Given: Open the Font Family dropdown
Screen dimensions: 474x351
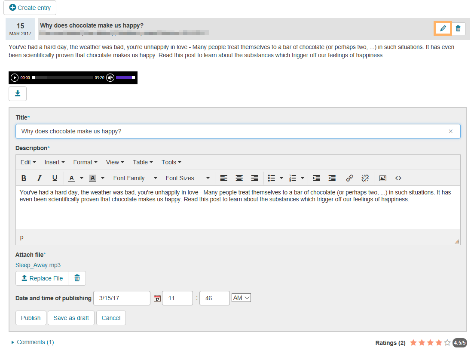Looking at the screenshot, I should [x=135, y=178].
